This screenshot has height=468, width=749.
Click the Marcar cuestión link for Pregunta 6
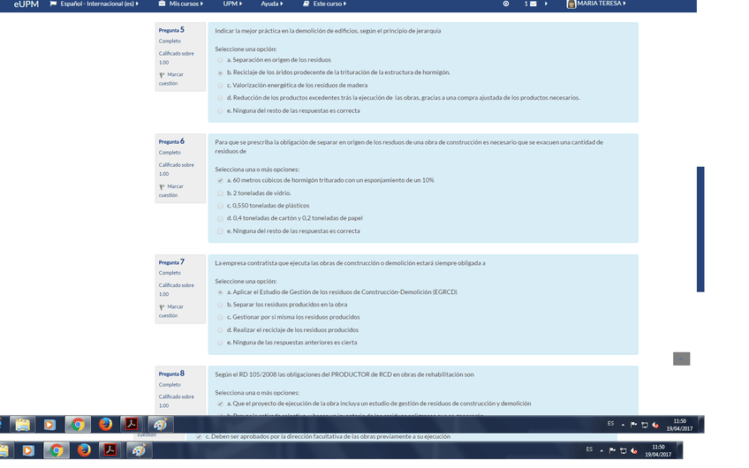[171, 191]
